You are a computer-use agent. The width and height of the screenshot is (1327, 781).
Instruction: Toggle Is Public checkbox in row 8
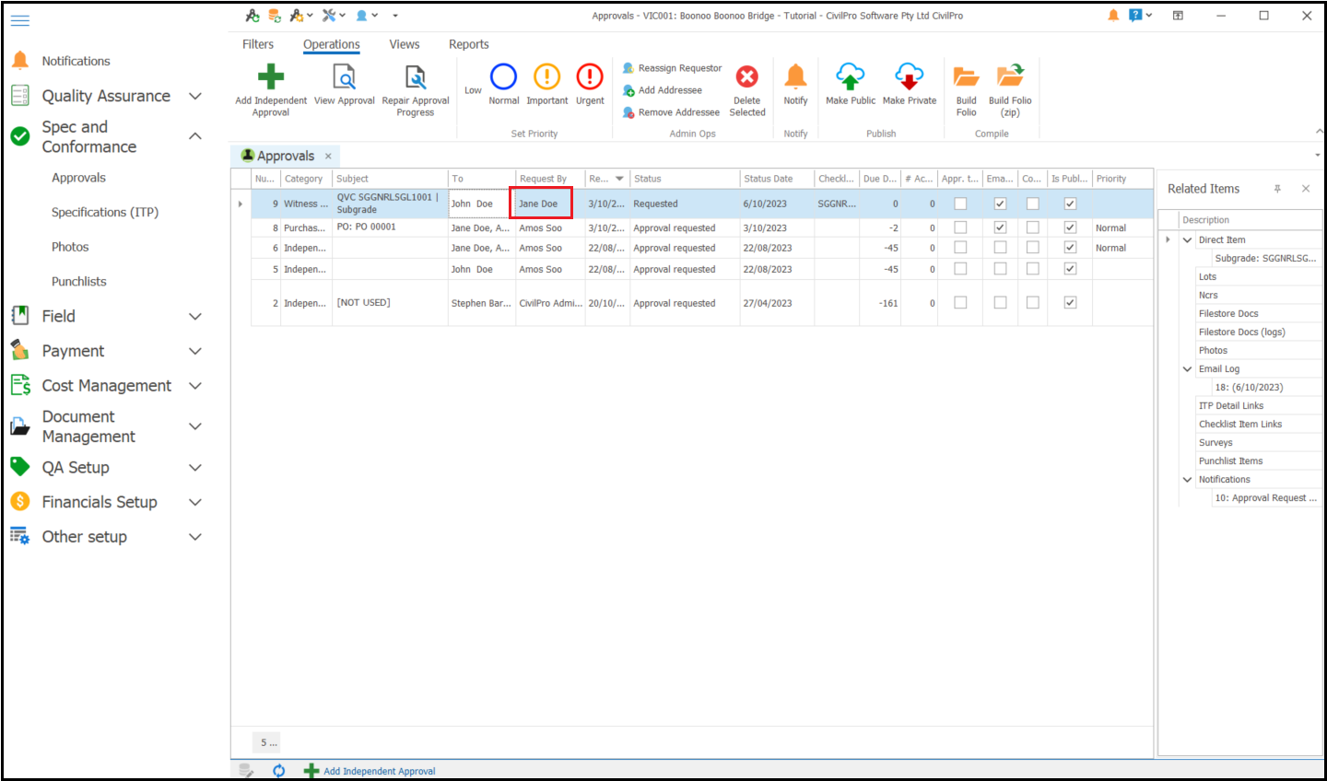(1070, 227)
